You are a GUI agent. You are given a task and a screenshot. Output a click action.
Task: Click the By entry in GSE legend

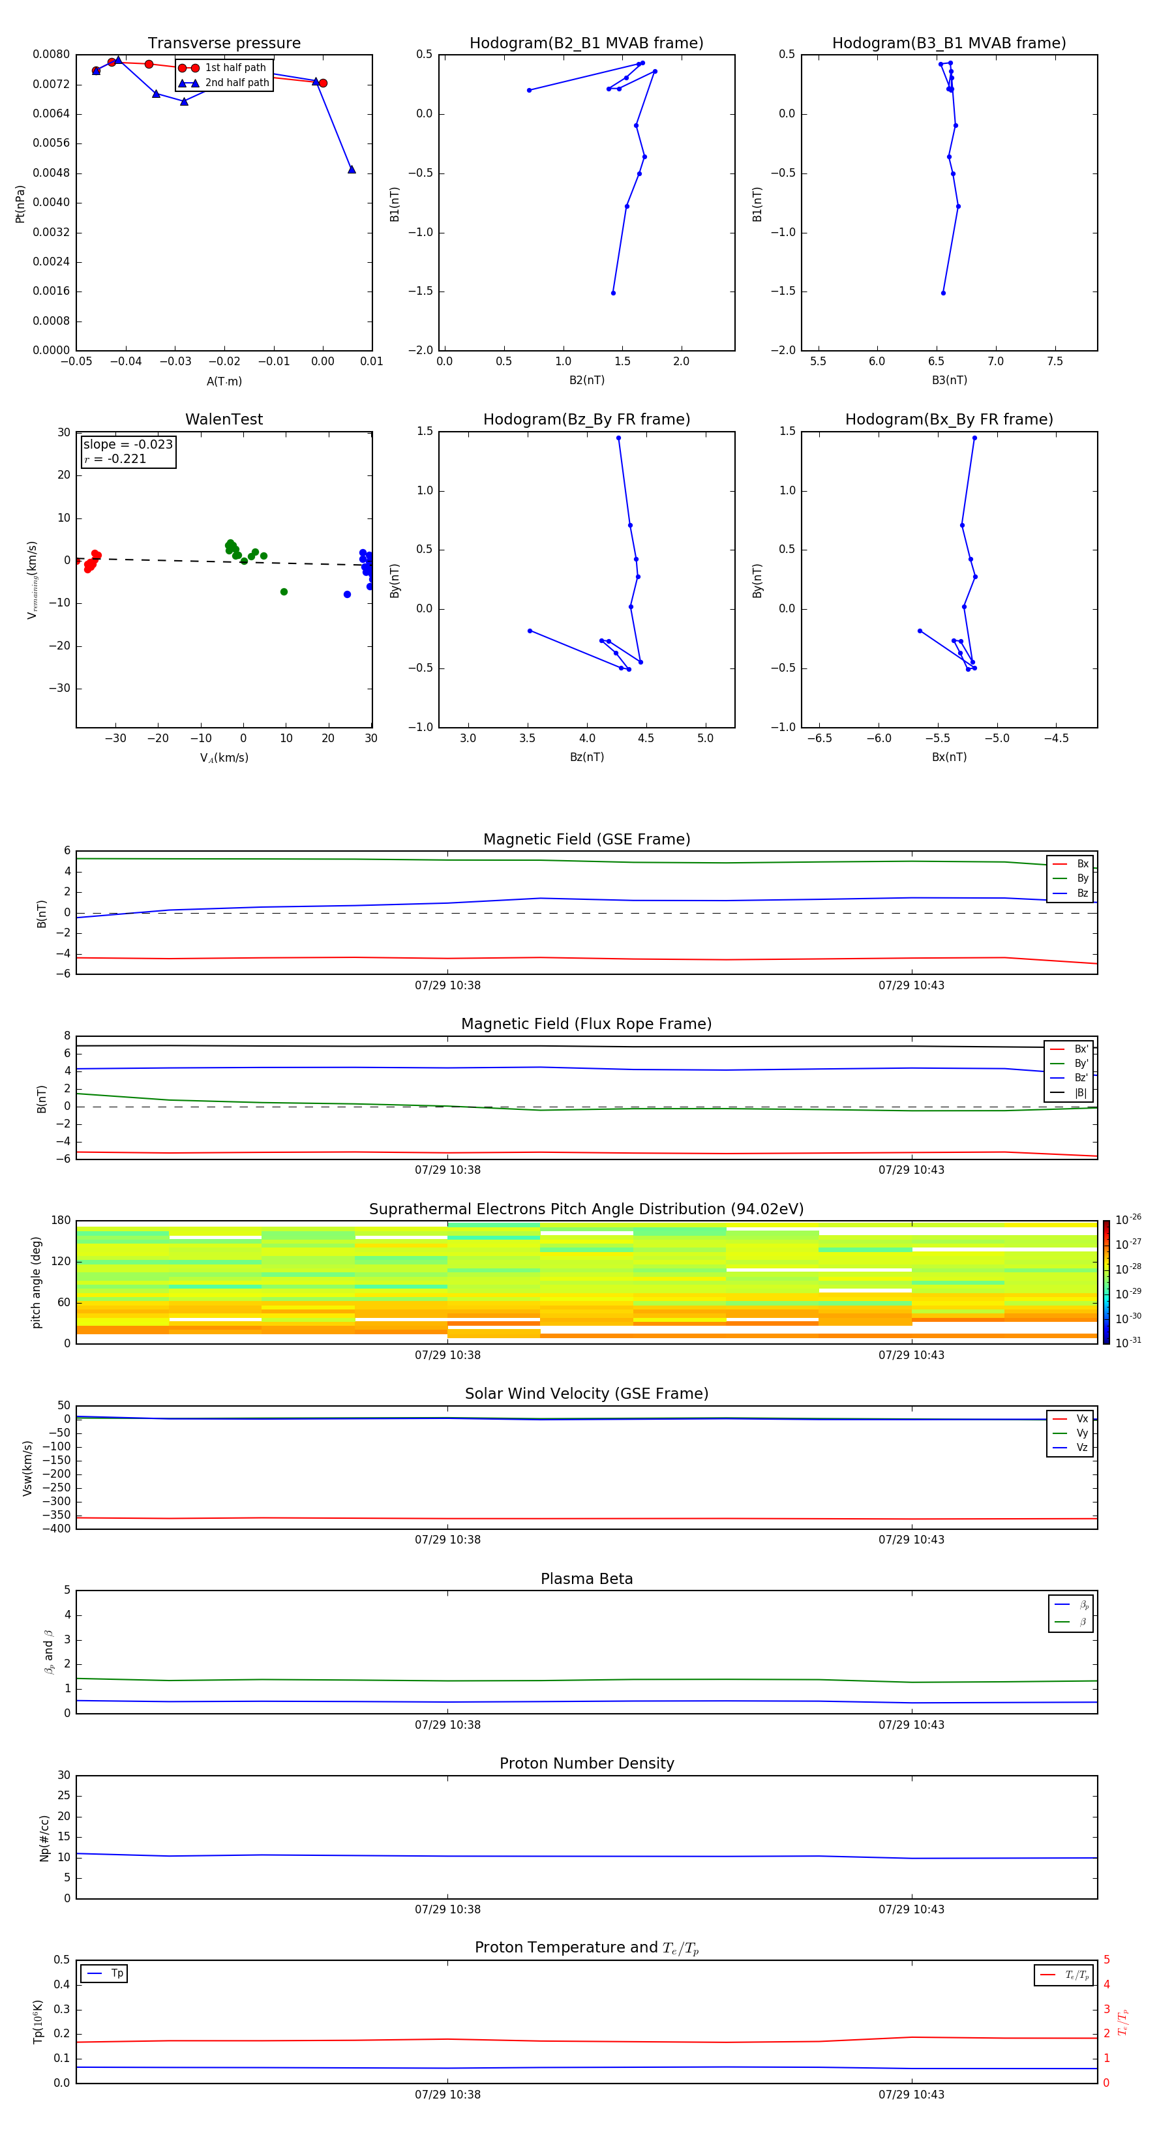click(1070, 879)
